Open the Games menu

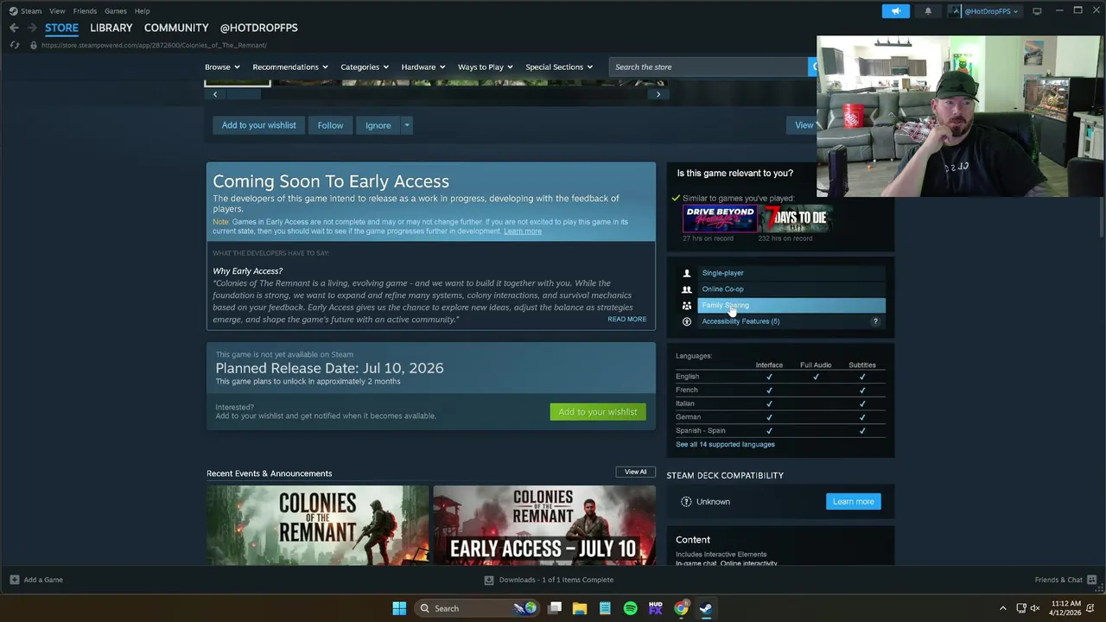(115, 11)
